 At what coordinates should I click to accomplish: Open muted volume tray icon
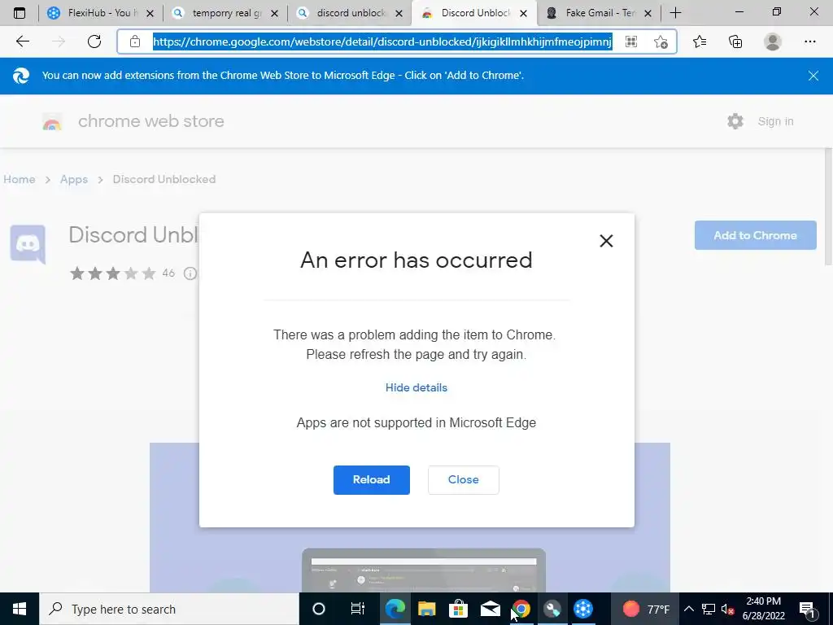727,609
